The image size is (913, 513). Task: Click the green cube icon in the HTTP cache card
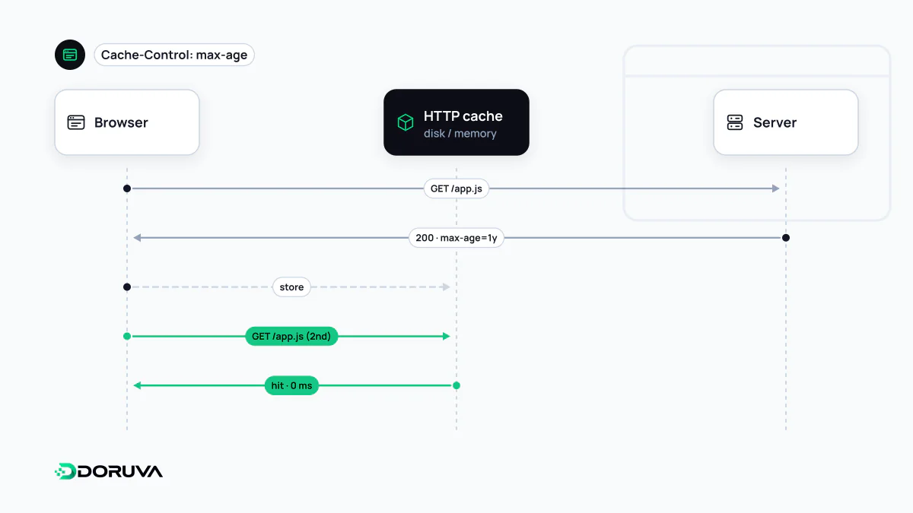point(406,122)
